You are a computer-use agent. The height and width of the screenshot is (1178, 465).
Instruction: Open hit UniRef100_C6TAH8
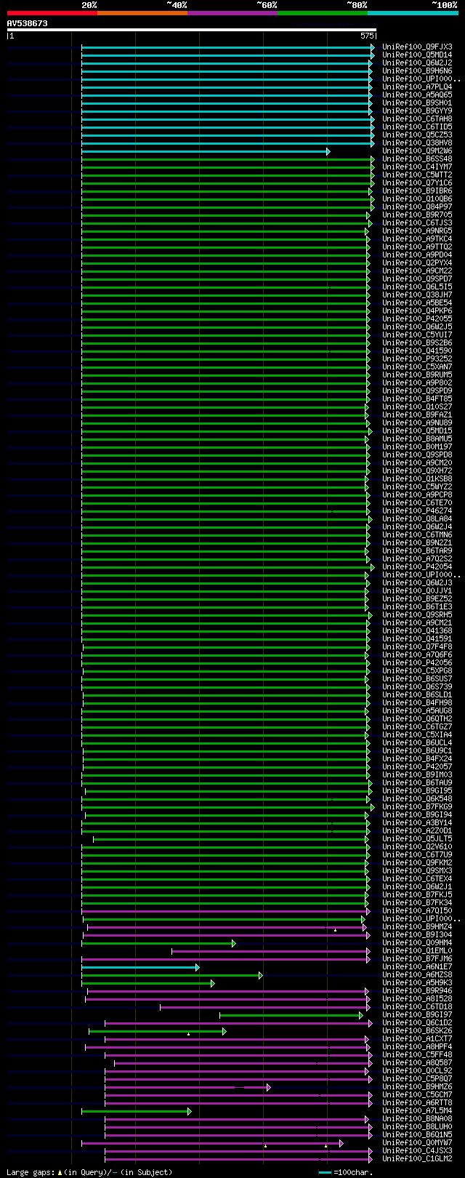[417, 119]
